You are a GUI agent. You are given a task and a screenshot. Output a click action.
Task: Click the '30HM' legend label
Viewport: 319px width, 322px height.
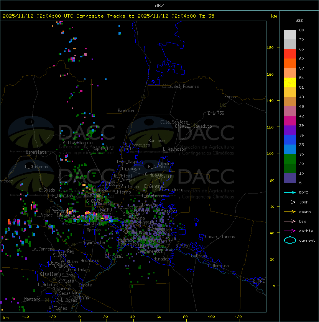(x=304, y=202)
